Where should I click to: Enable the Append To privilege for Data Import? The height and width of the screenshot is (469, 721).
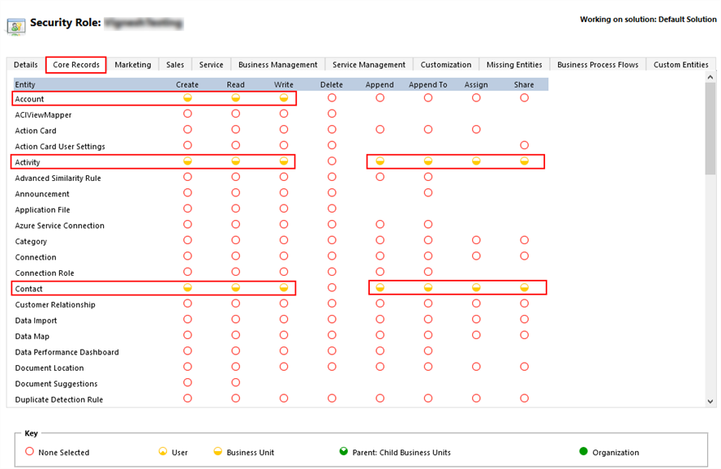point(427,320)
